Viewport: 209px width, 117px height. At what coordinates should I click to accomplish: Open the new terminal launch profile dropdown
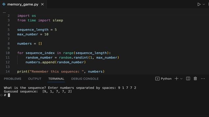click(x=181, y=79)
